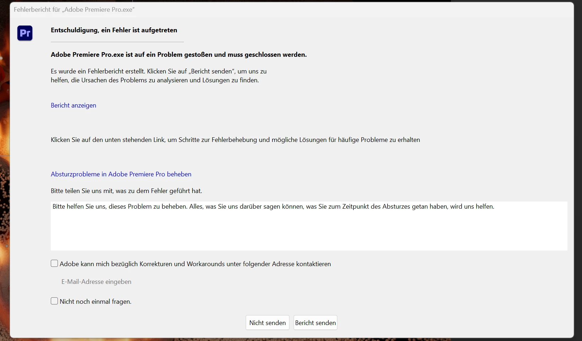This screenshot has height=341, width=582.
Task: Tick the 'Nicht noch einmal fragen' checkbox
Action: (x=54, y=301)
